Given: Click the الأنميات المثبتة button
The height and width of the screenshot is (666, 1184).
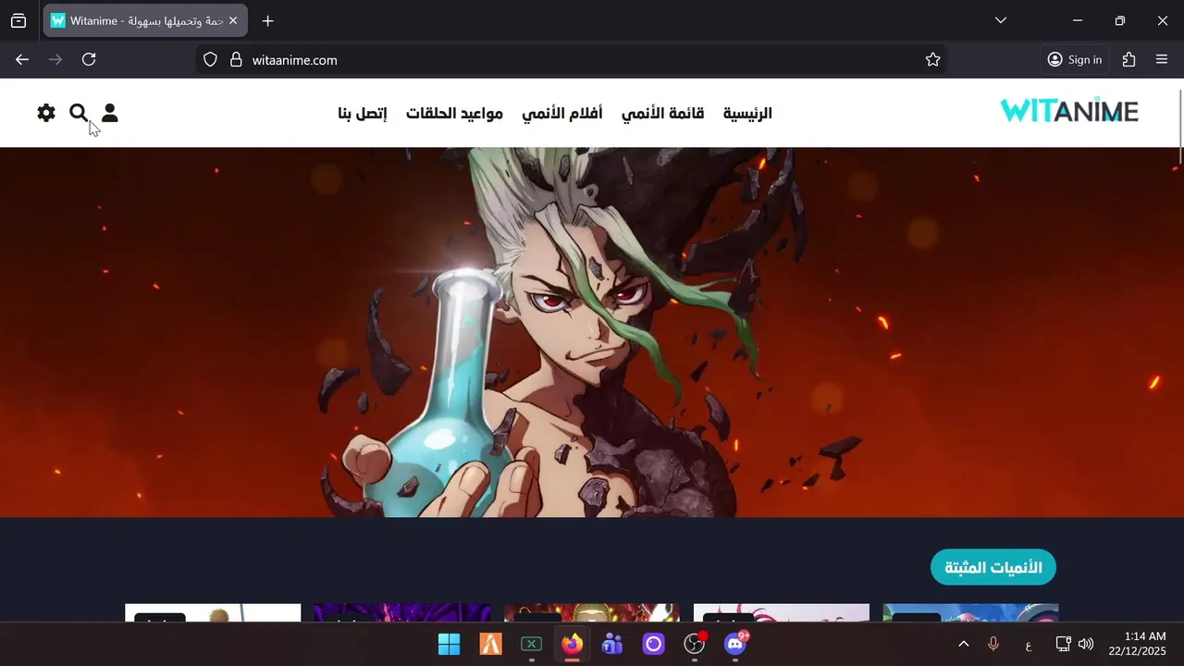Looking at the screenshot, I should (x=993, y=567).
